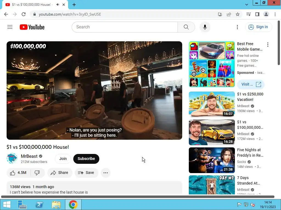Screen dimensions: 281x210
Task: Dislike the video with thumbs-down
Action: pyautogui.click(x=37, y=173)
